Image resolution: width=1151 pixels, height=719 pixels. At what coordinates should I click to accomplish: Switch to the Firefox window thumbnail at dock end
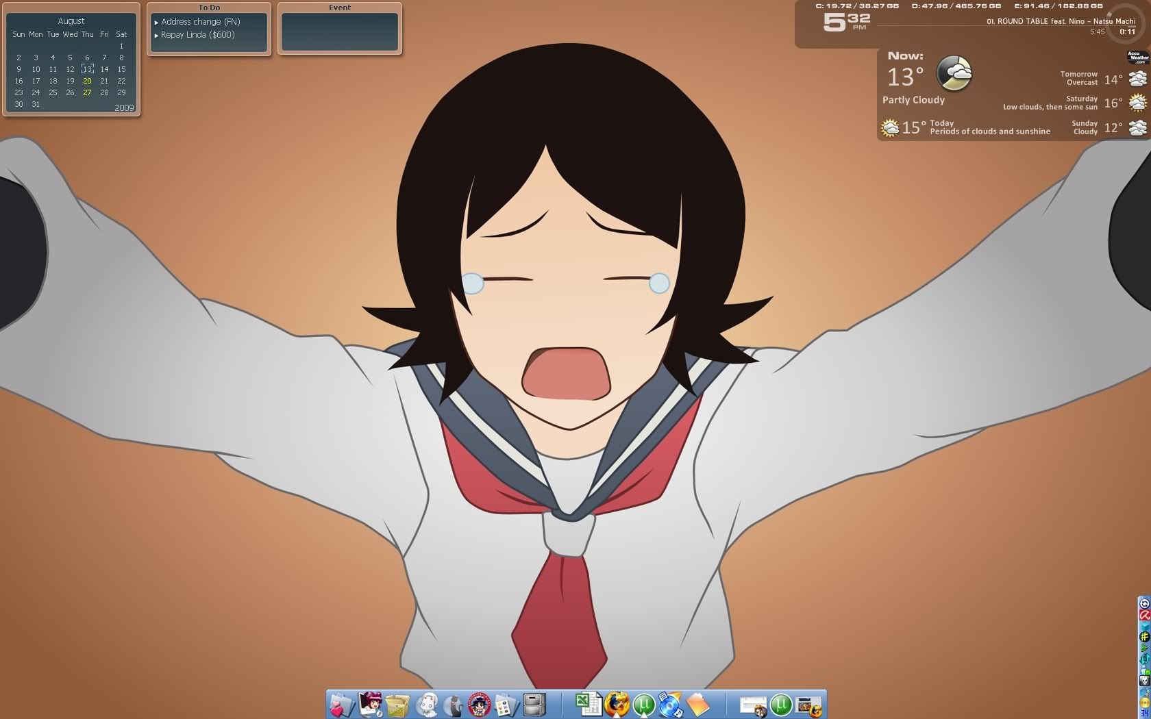pyautogui.click(x=809, y=705)
